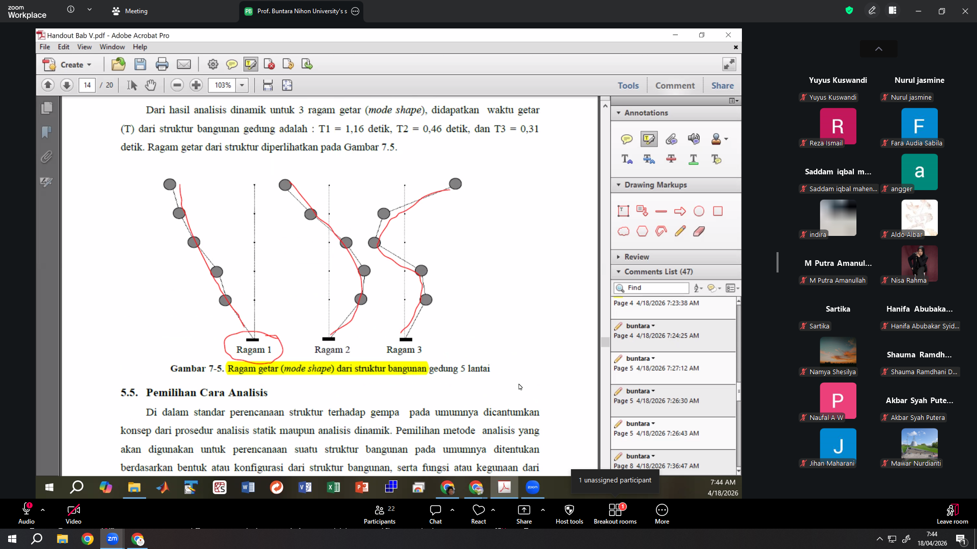Select the Oval drawing tool

pyautogui.click(x=699, y=211)
